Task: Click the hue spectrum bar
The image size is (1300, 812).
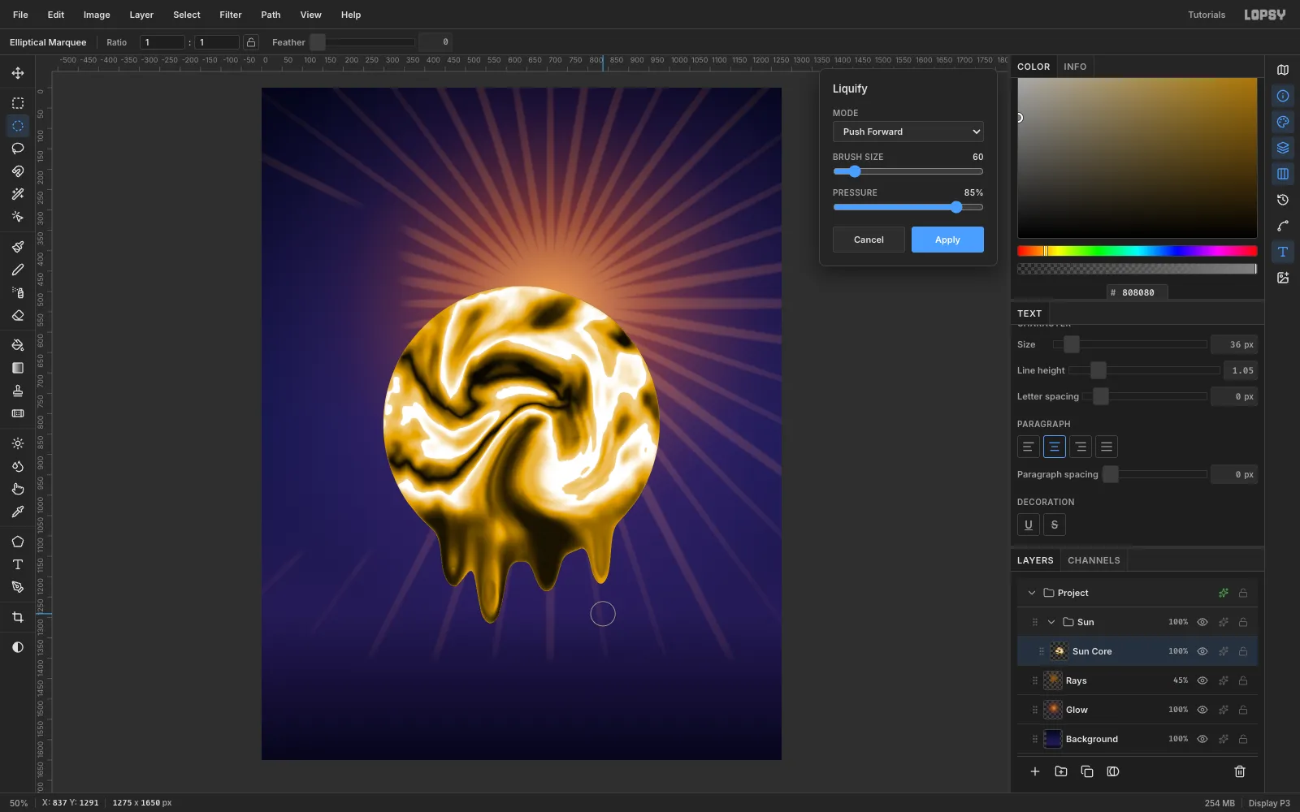Action: click(x=1137, y=251)
